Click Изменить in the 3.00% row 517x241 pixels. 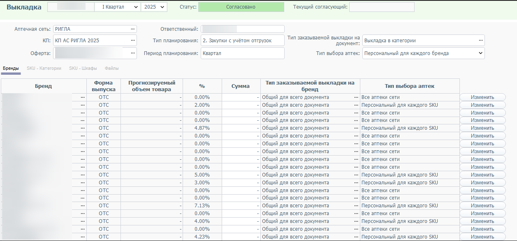(x=482, y=183)
